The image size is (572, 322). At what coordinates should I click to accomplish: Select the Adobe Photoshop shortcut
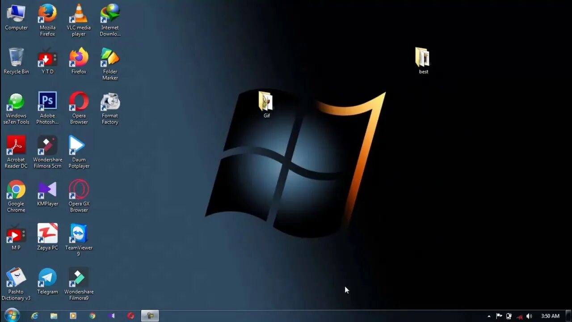pyautogui.click(x=47, y=109)
